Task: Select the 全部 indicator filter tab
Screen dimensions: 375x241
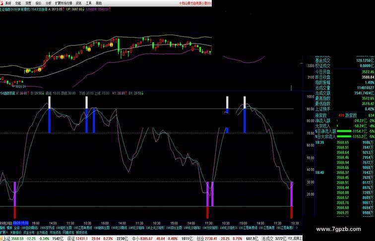Action: click(x=16, y=228)
